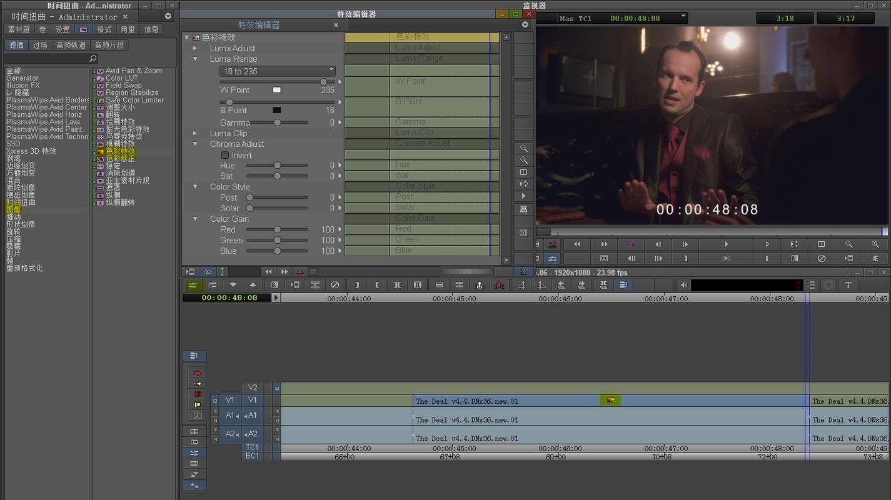Click Play in the monitor transport controls
Viewport: 891px width, 500px height.
coord(726,244)
